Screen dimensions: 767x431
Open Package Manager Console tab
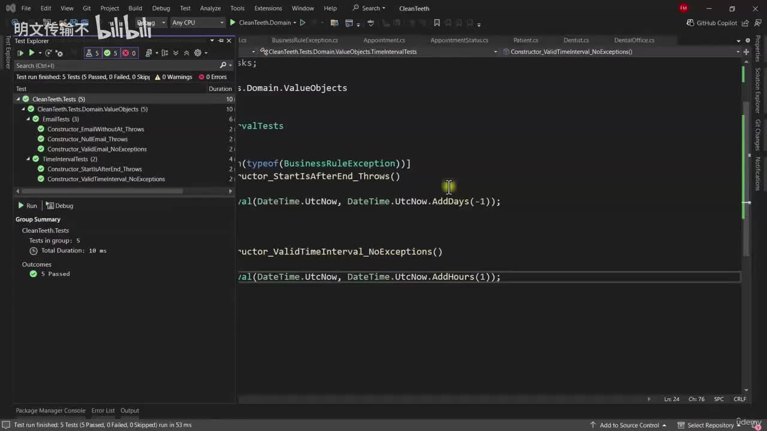coord(50,411)
